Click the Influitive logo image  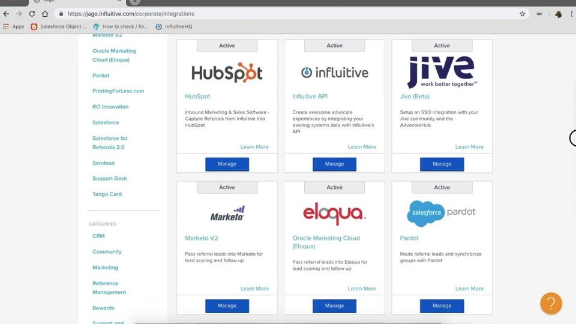pos(334,73)
